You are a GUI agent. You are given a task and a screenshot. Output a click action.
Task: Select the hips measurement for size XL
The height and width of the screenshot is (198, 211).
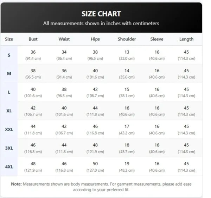point(95,111)
